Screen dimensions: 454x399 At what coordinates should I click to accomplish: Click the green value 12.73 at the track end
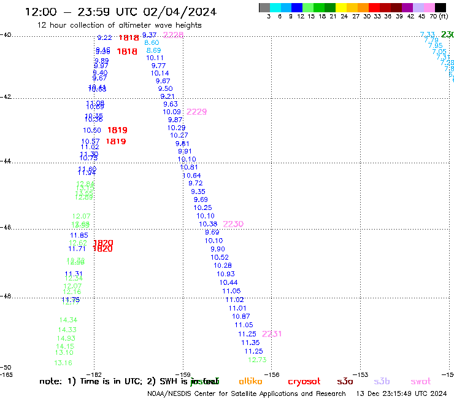257,360
